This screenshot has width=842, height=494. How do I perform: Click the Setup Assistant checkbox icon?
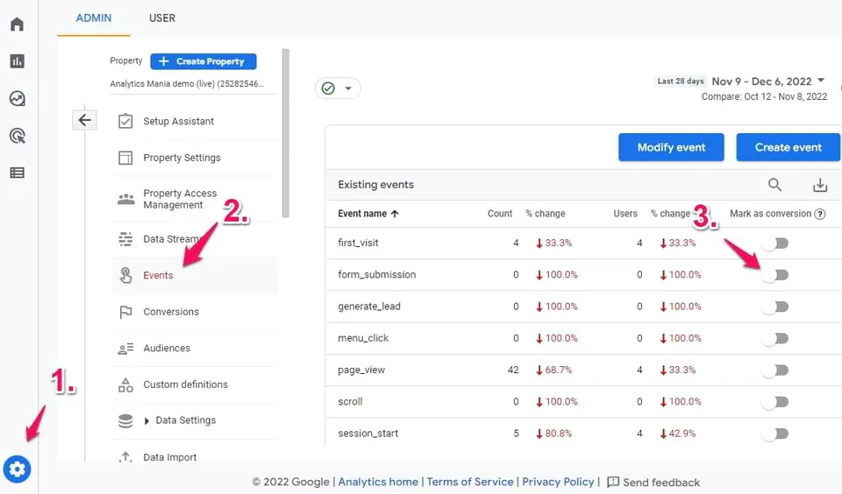(x=125, y=121)
